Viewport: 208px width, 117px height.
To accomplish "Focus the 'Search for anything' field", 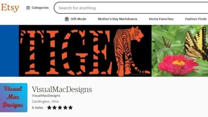I will [x=131, y=8].
